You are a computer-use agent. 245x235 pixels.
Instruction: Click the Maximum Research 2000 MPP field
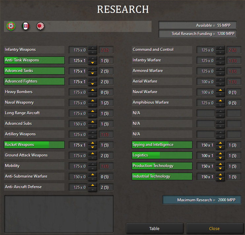(202, 200)
